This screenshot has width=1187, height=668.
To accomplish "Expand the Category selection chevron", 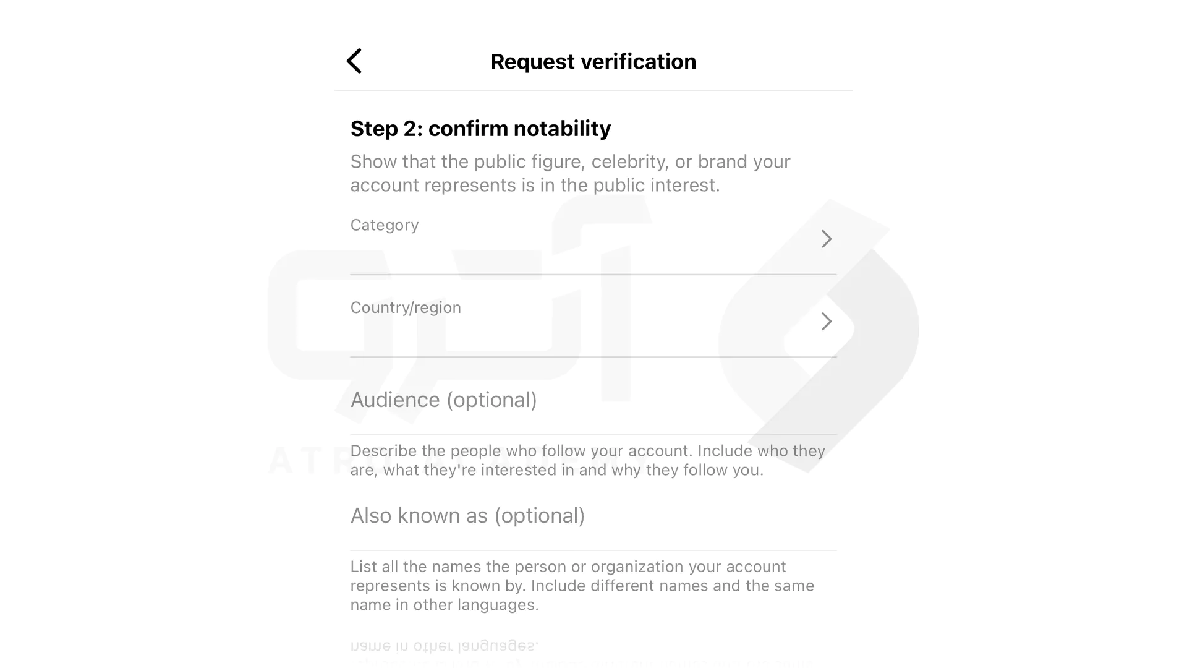I will coord(825,239).
